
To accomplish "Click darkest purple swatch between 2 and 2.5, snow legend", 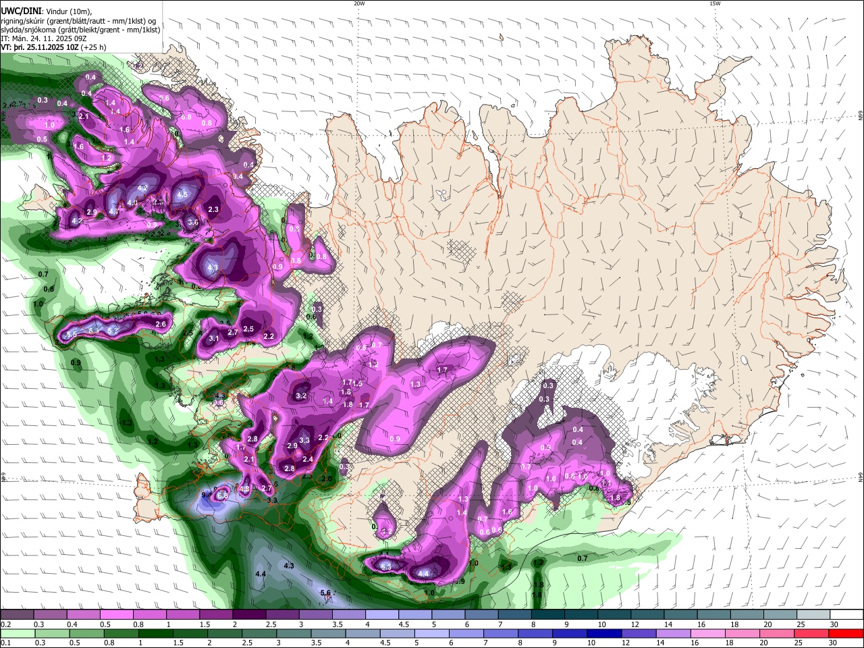I will click(x=249, y=615).
